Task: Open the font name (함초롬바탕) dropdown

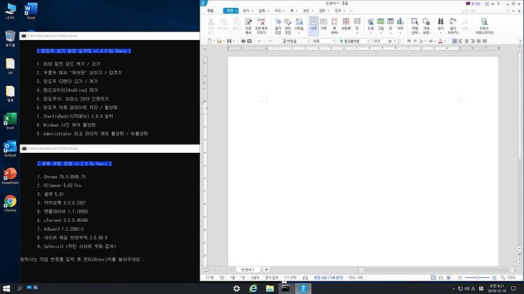Action: [x=354, y=41]
